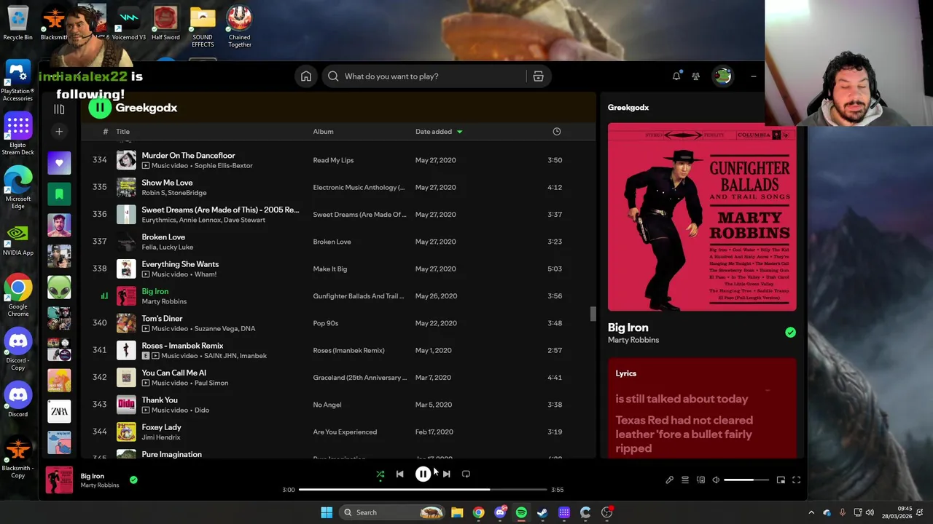Open the Lyrics card

(x=702, y=408)
